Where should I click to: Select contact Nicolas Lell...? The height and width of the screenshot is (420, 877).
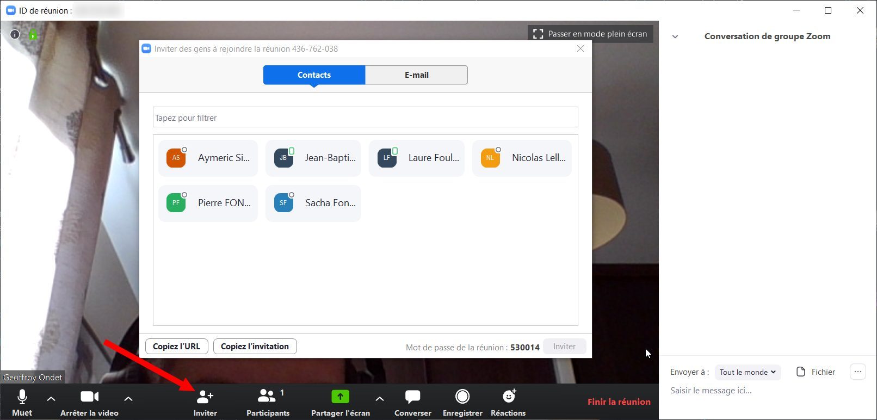[522, 158]
